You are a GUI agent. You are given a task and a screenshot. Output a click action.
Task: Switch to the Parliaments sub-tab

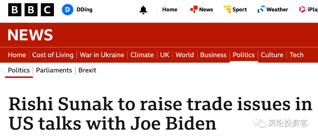(54, 70)
